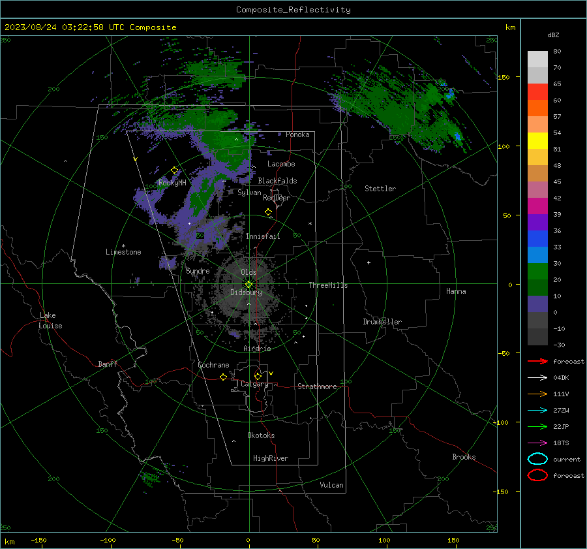The image size is (587, 549).
Task: Click the white 04DK arrow in legend
Action: [x=537, y=378]
